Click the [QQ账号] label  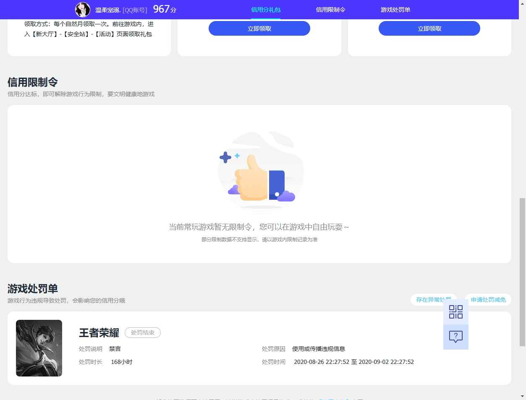coord(135,10)
